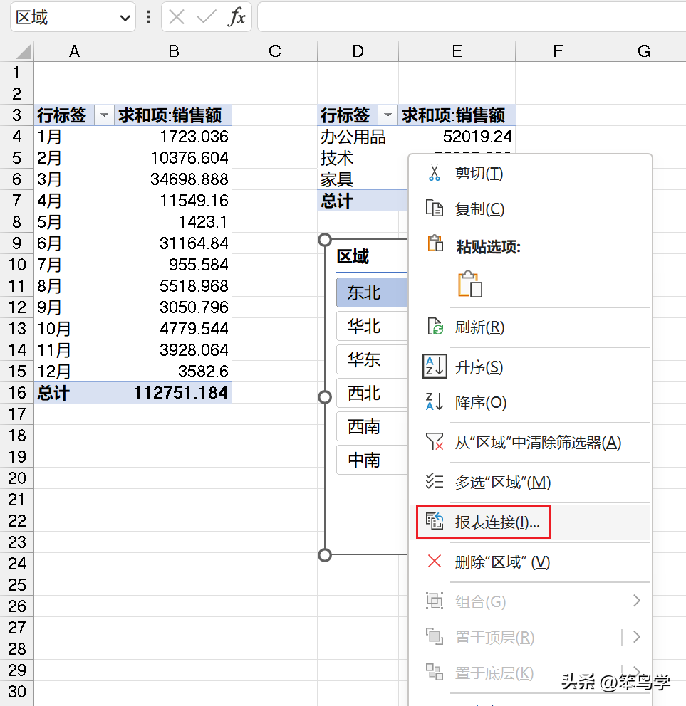Click header 求和项:销售额 in column B
This screenshot has height=706, width=686.
point(174,115)
